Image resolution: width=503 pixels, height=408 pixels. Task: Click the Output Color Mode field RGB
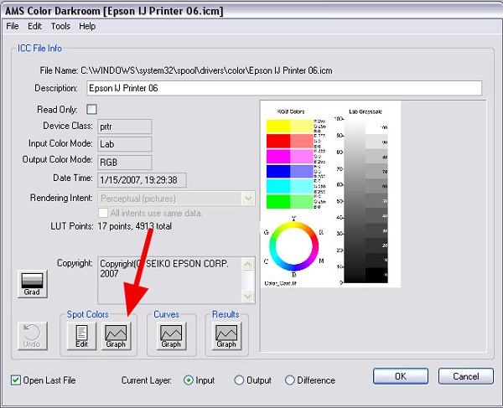(x=124, y=163)
